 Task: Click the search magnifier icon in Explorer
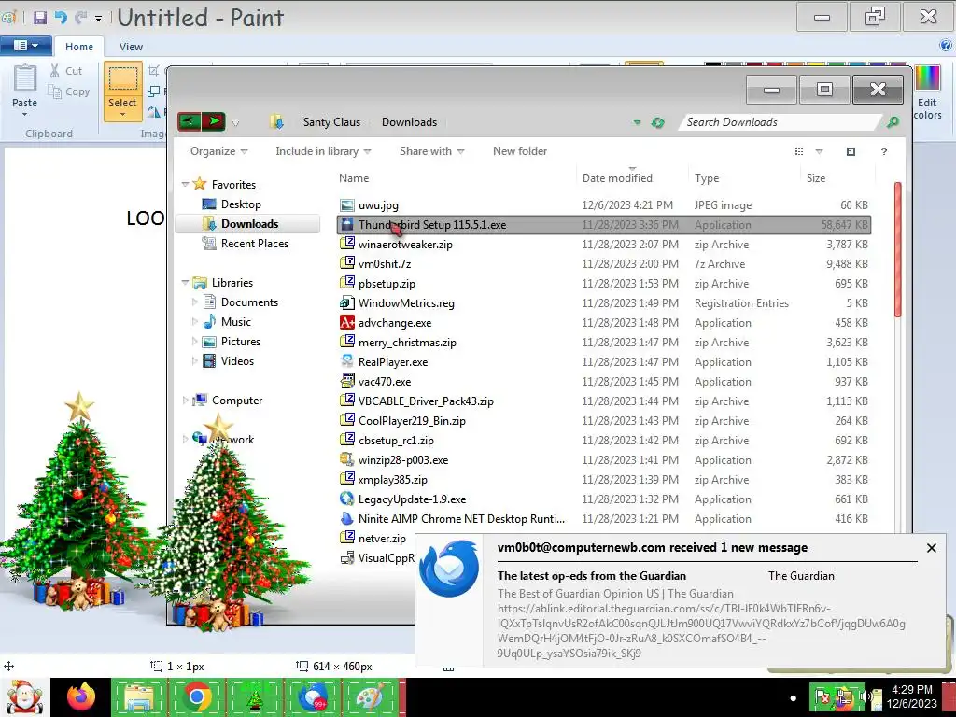[893, 122]
